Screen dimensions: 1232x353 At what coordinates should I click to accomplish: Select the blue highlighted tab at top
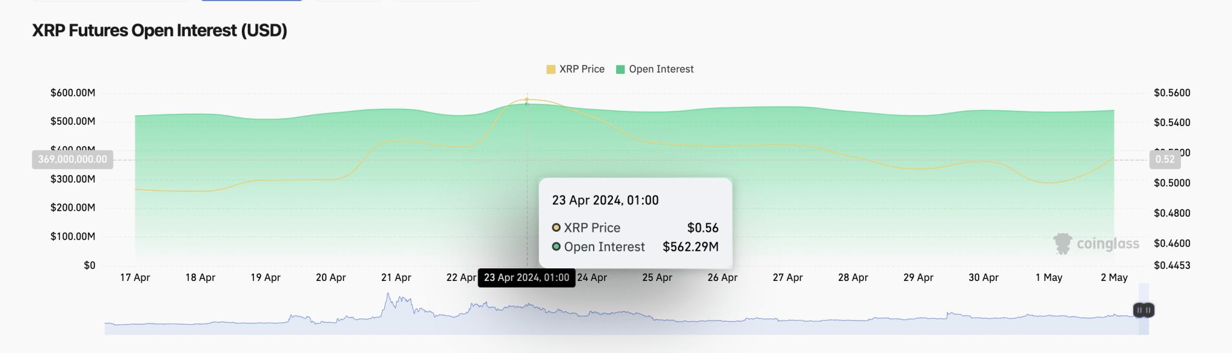pos(251,1)
